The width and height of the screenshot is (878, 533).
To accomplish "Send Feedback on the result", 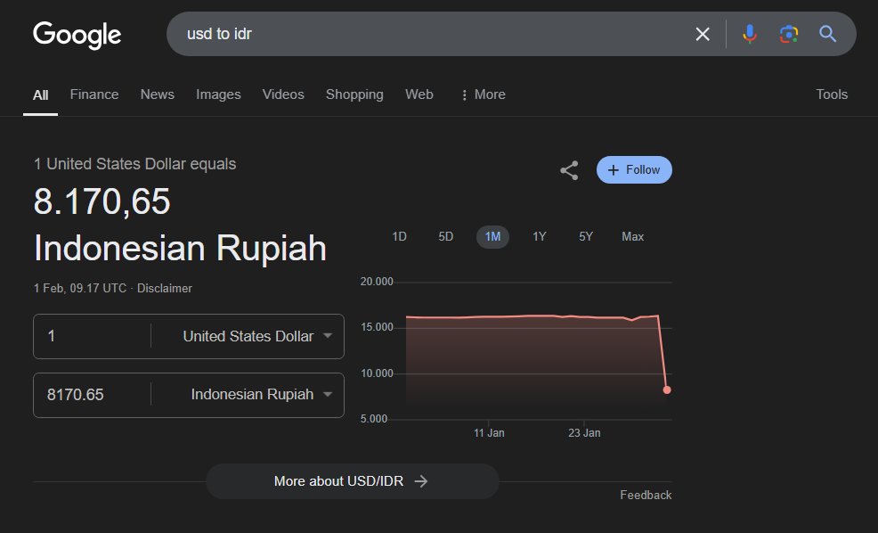I will coord(646,495).
